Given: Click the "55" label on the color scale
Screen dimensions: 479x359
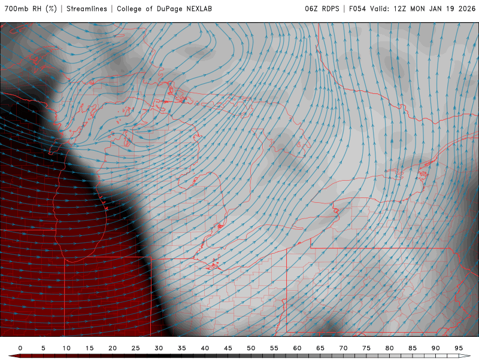Looking at the screenshot, I should [x=274, y=348].
